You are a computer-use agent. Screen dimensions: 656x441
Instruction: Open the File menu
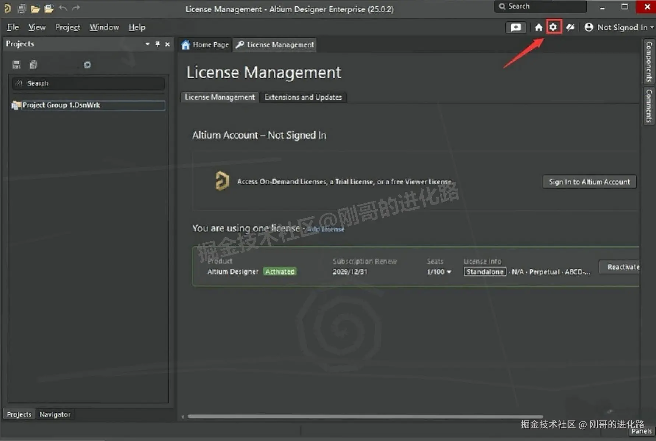tap(13, 27)
